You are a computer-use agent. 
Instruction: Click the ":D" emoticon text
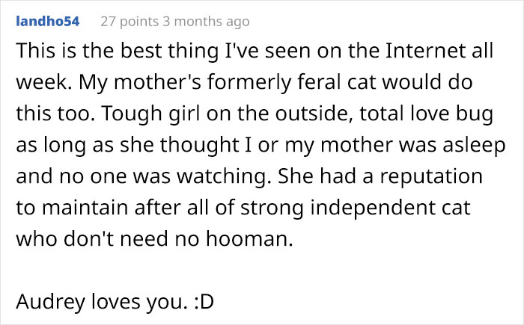pyautogui.click(x=204, y=302)
